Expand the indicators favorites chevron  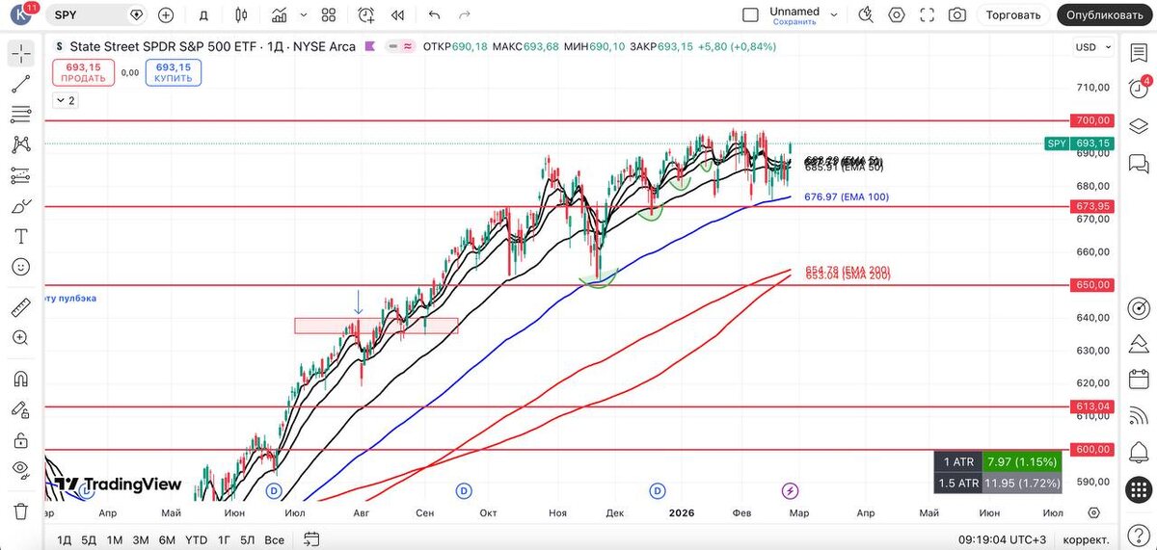(x=302, y=15)
